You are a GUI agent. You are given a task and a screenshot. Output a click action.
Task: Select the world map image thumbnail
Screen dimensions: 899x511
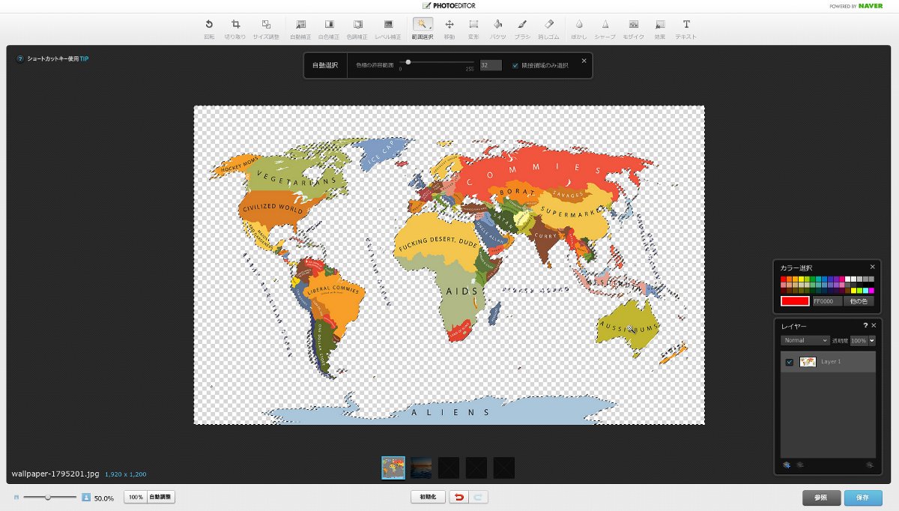tap(393, 468)
